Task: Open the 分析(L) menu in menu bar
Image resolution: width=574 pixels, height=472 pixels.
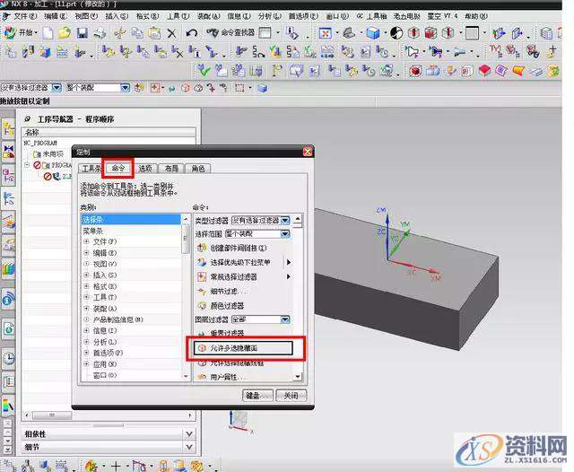Action: [267, 16]
